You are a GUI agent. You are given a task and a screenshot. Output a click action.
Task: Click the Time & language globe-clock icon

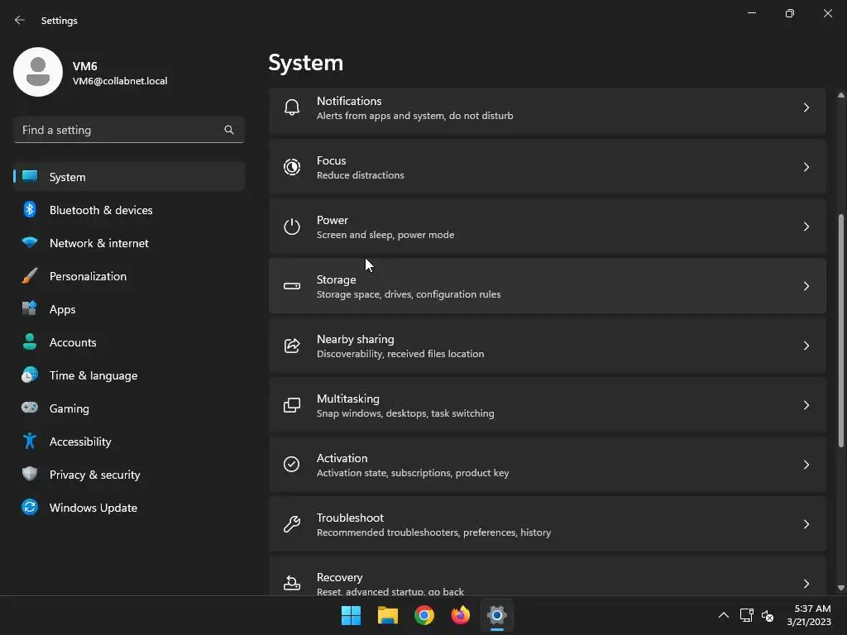pyautogui.click(x=30, y=375)
